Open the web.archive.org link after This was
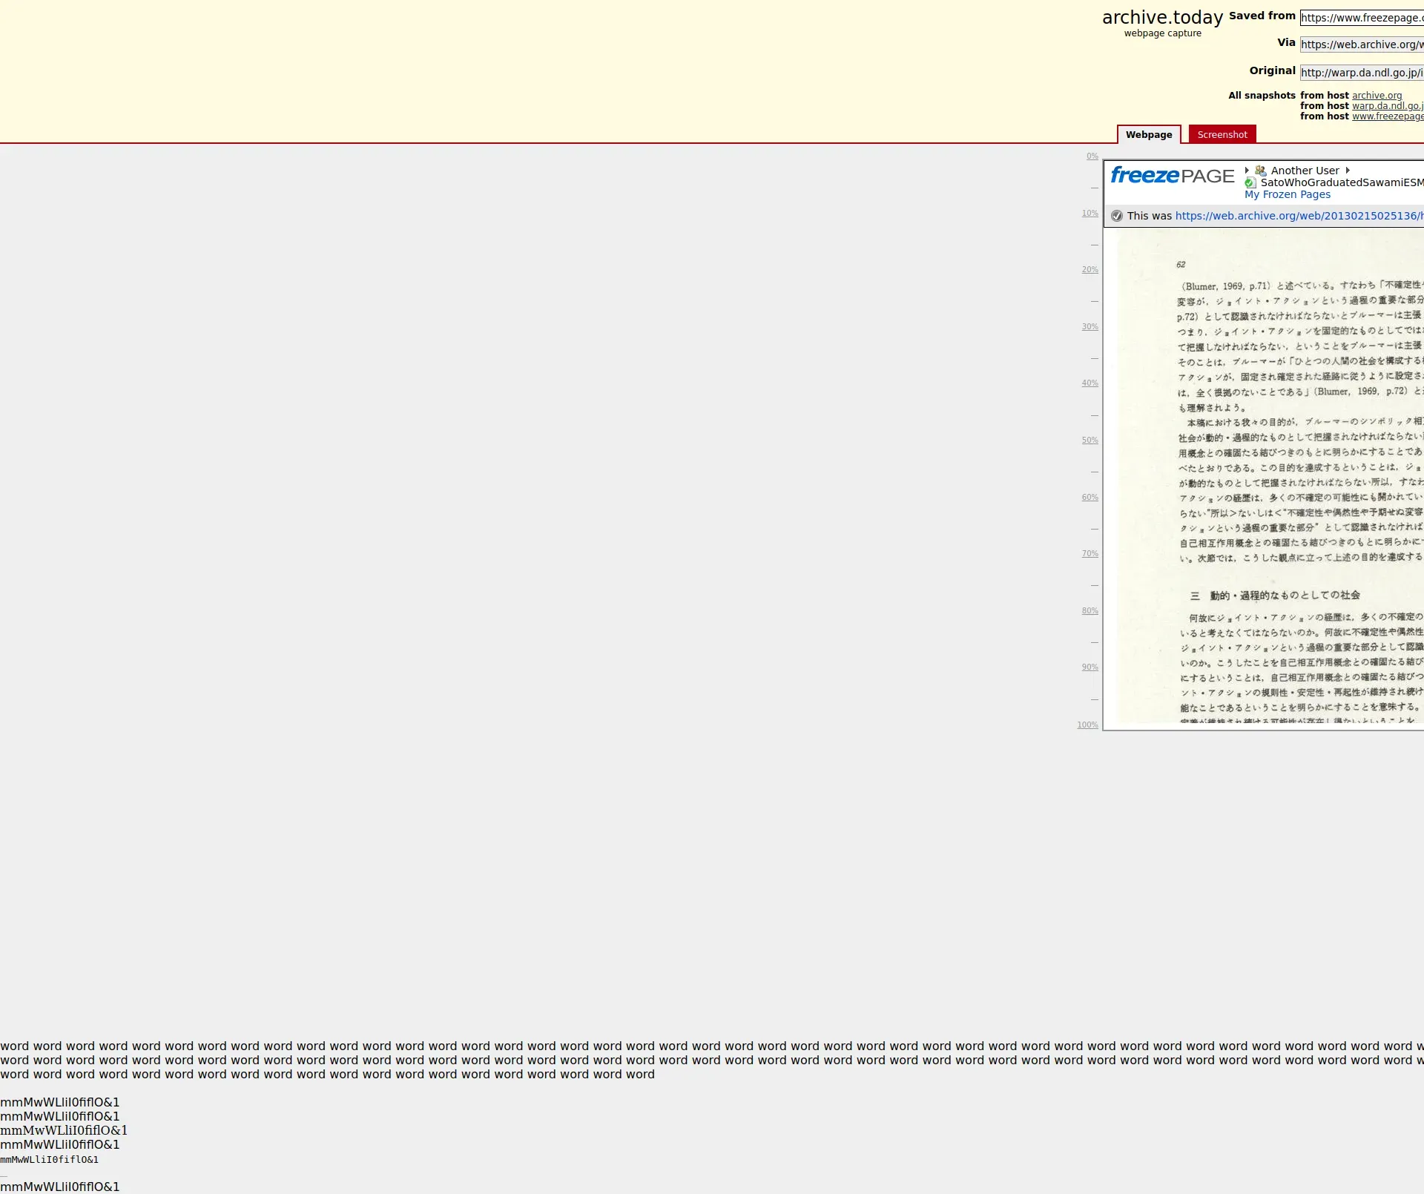 click(1298, 216)
